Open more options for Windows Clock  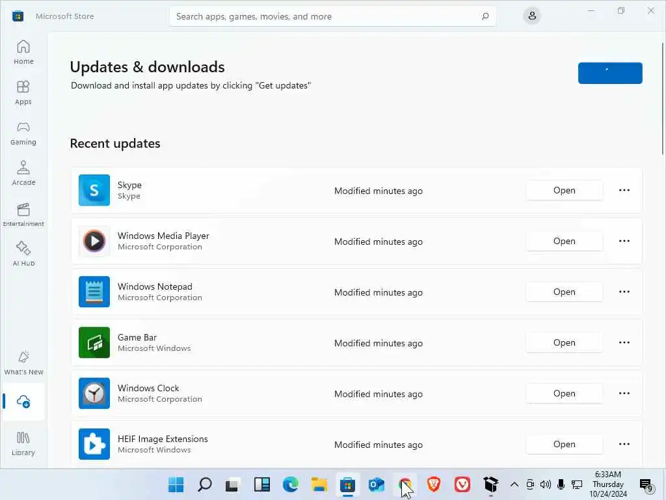[x=624, y=393]
